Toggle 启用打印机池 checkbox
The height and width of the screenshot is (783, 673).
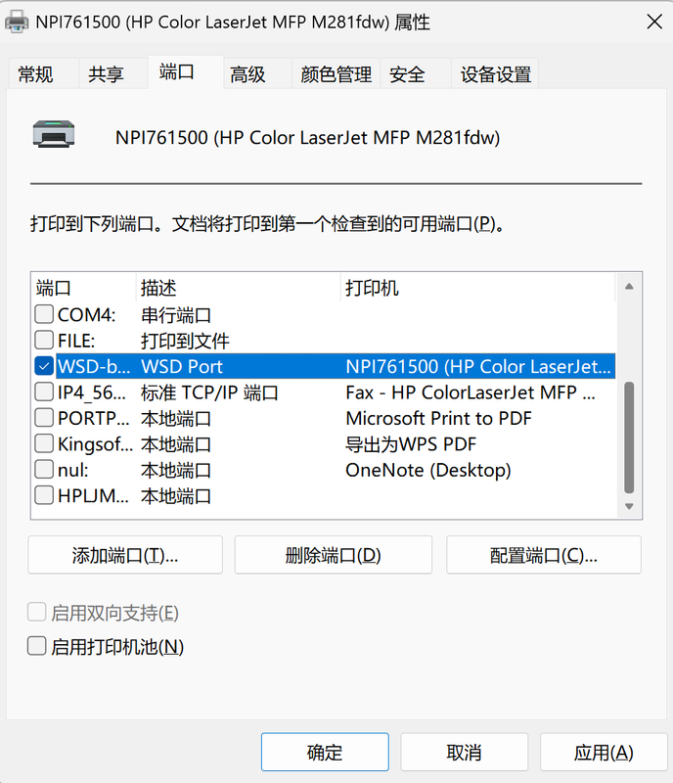(37, 646)
